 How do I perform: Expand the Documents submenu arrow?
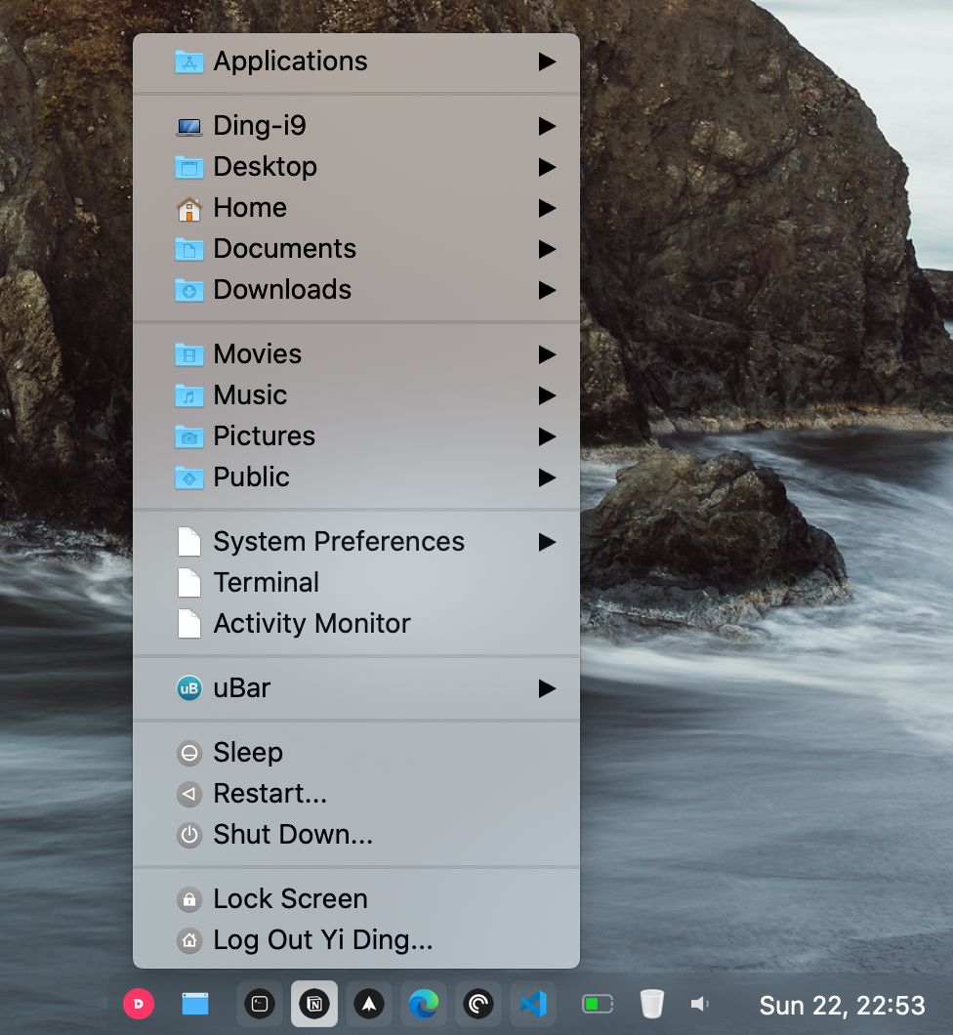tap(547, 249)
